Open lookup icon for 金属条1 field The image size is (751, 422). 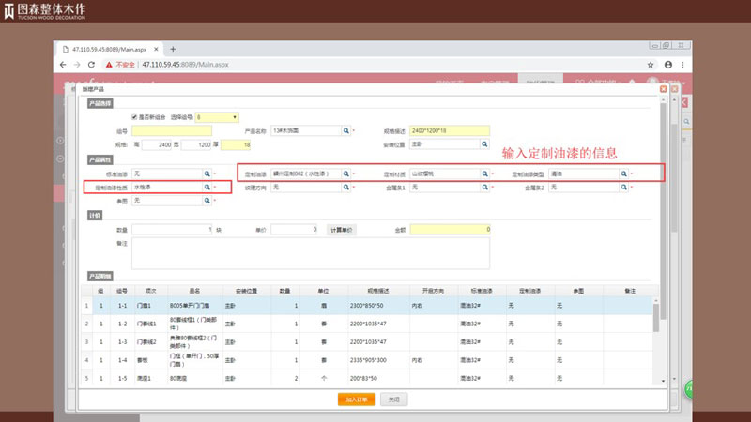[484, 188]
